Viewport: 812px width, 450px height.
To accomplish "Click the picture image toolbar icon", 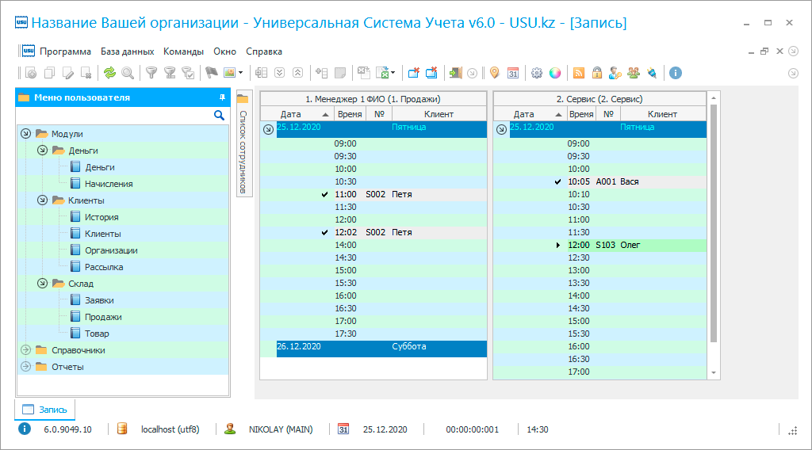I will 229,73.
